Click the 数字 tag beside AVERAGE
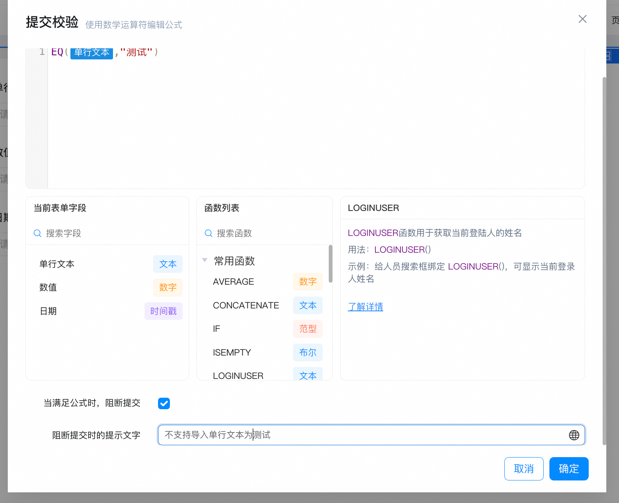This screenshot has height=503, width=619. 308,282
